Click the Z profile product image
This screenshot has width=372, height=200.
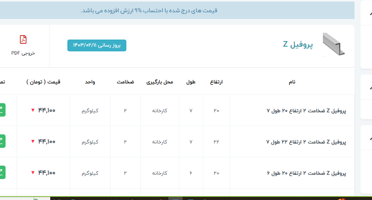point(333,44)
